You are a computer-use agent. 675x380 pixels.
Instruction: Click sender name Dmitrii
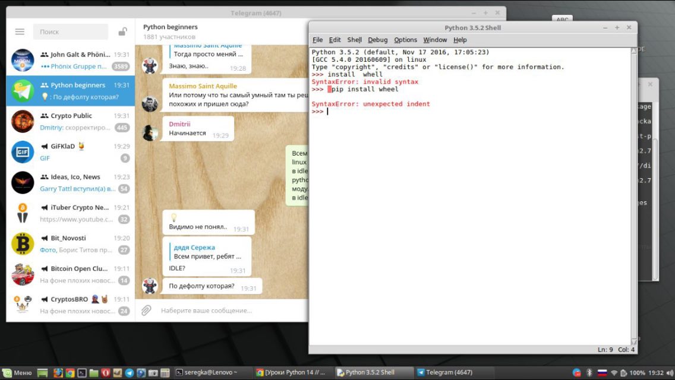pyautogui.click(x=179, y=124)
